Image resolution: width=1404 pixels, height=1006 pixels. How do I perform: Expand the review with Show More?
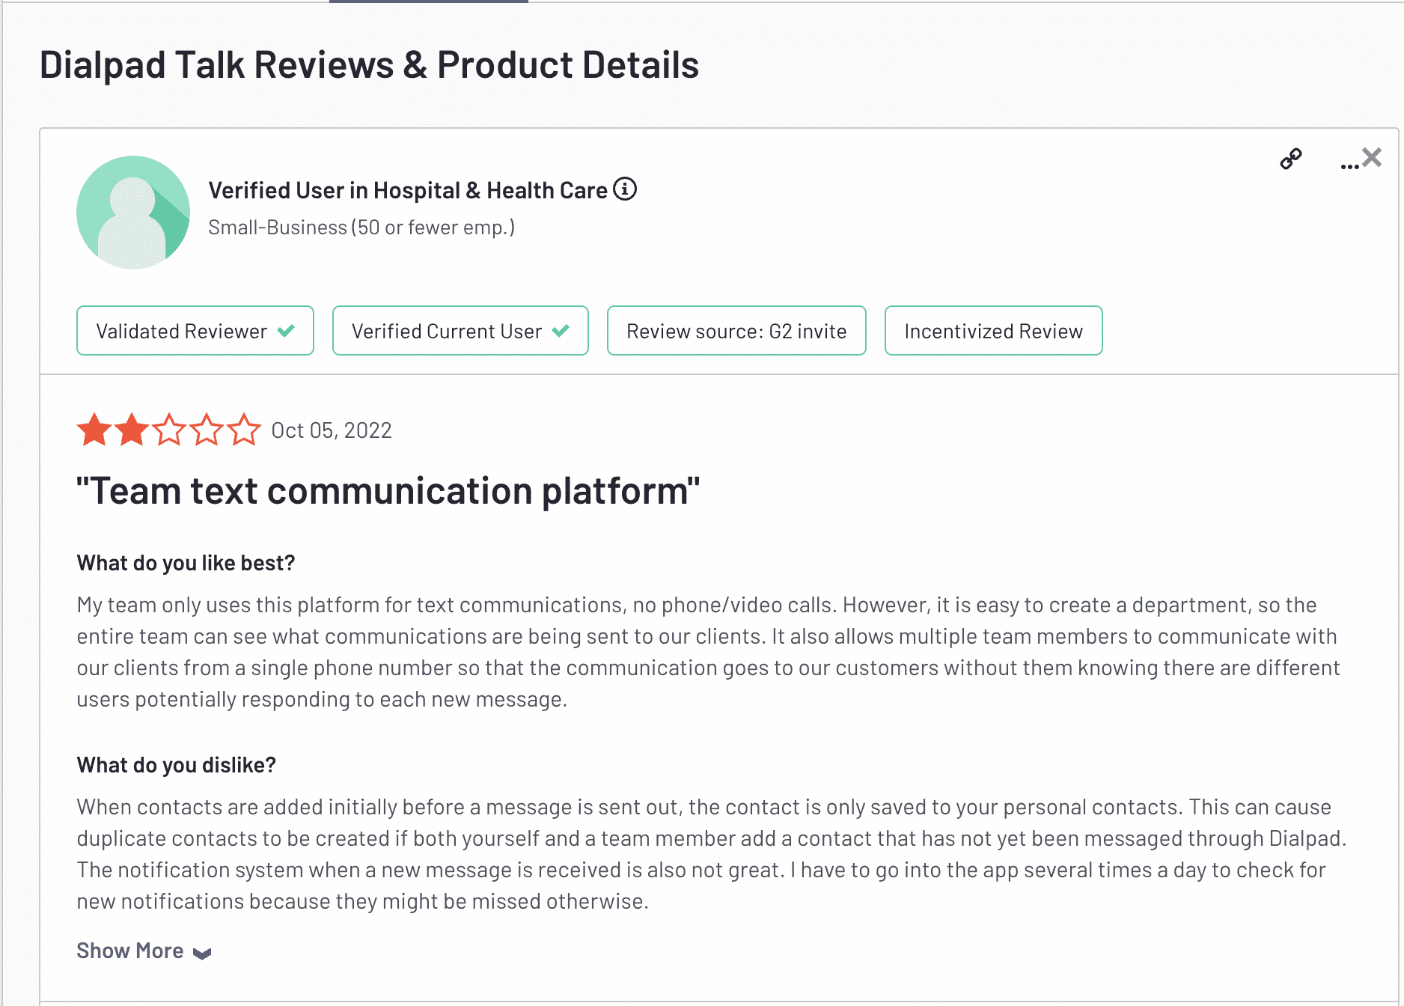point(130,951)
